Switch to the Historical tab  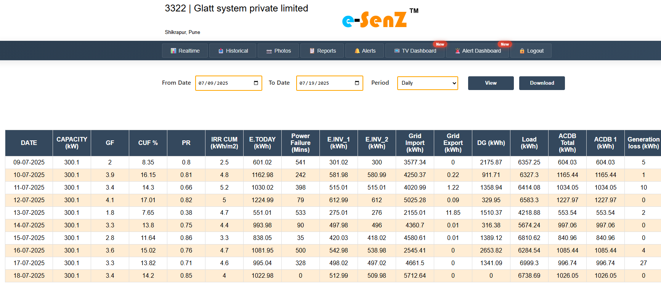pos(233,51)
